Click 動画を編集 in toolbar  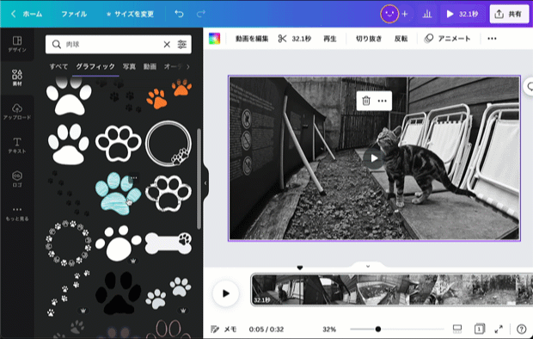click(252, 39)
